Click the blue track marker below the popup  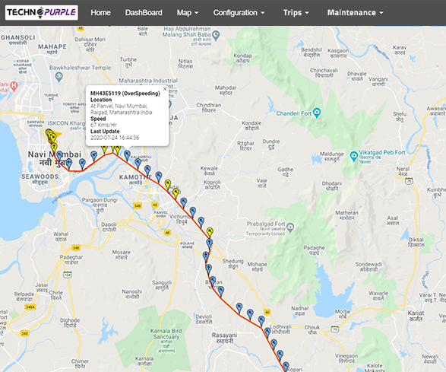pos(127,155)
